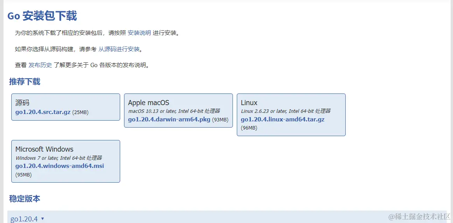Click the (95MB) size label
Image resolution: width=453 pixels, height=223 pixels.
pos(24,175)
